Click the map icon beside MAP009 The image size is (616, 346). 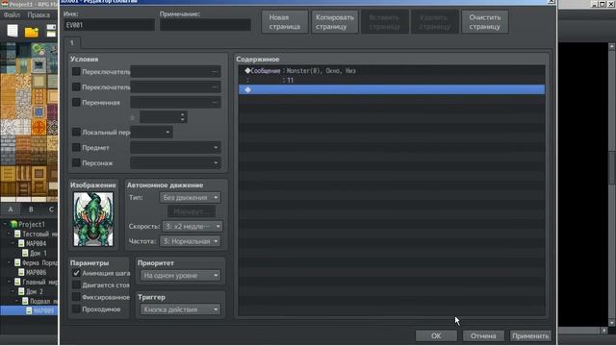point(29,310)
